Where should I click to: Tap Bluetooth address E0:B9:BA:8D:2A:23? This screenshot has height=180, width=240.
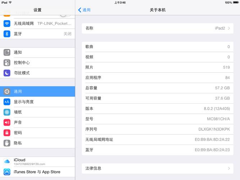coord(212,150)
